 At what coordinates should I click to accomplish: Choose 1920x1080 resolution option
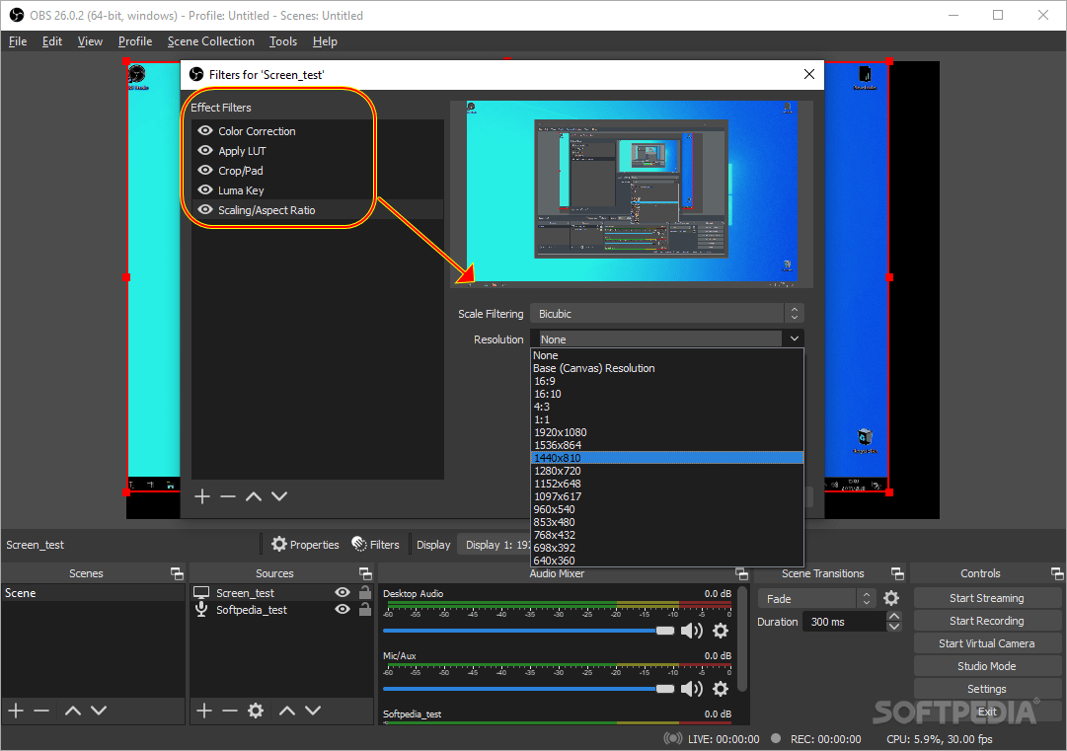click(x=667, y=432)
